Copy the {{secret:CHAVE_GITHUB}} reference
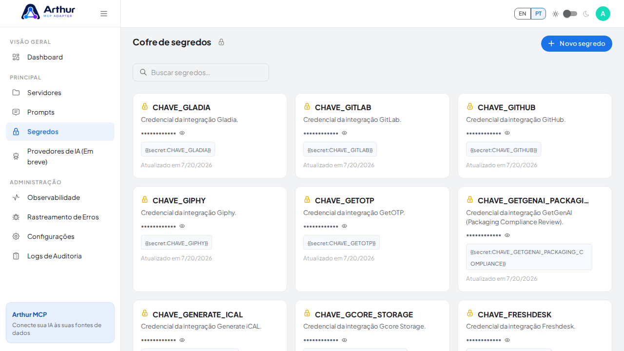Image resolution: width=624 pixels, height=351 pixels. pos(504,150)
